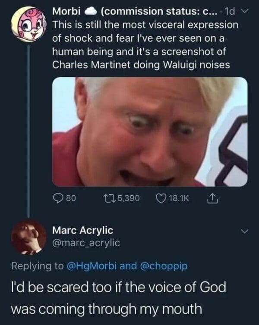Expand the chevron menu on Marc Acrylic's reply
The height and width of the screenshot is (325, 259).
(x=244, y=231)
